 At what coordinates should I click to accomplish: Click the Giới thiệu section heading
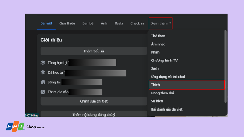(x=51, y=40)
